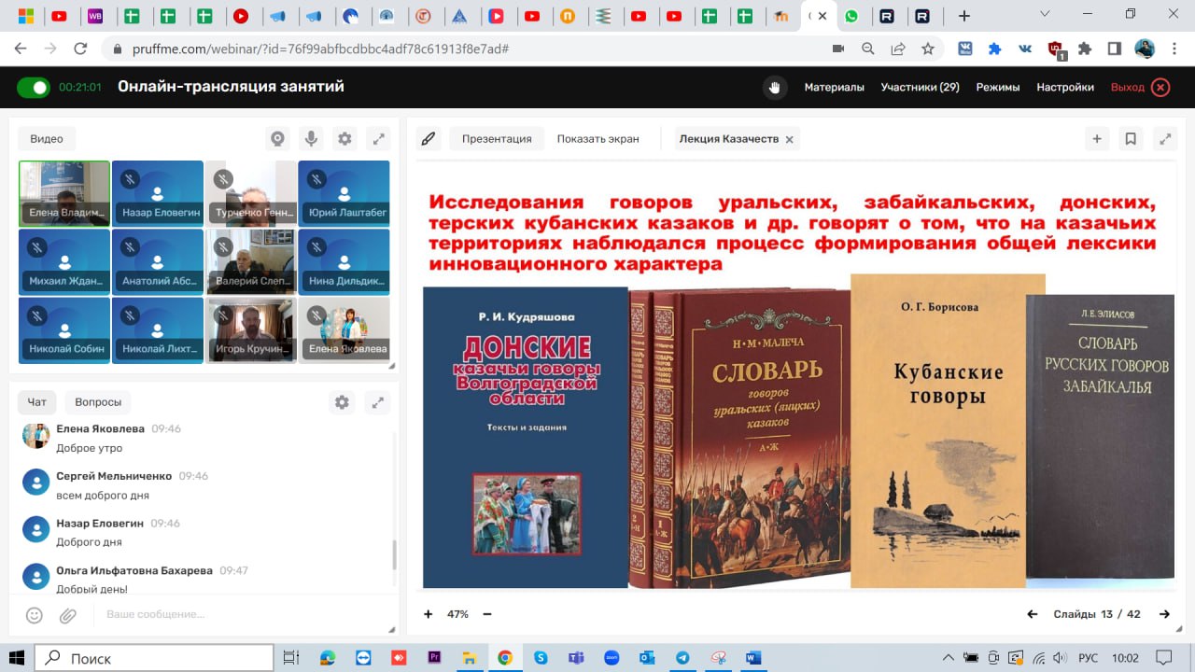The width and height of the screenshot is (1195, 672).
Task: Expand the video panel to fullscreen
Action: (378, 139)
